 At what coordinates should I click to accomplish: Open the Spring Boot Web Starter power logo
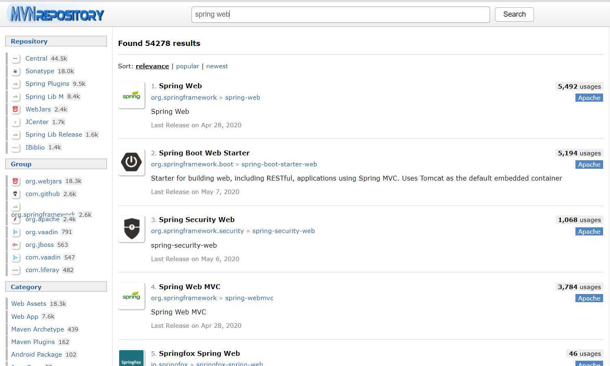tap(131, 162)
